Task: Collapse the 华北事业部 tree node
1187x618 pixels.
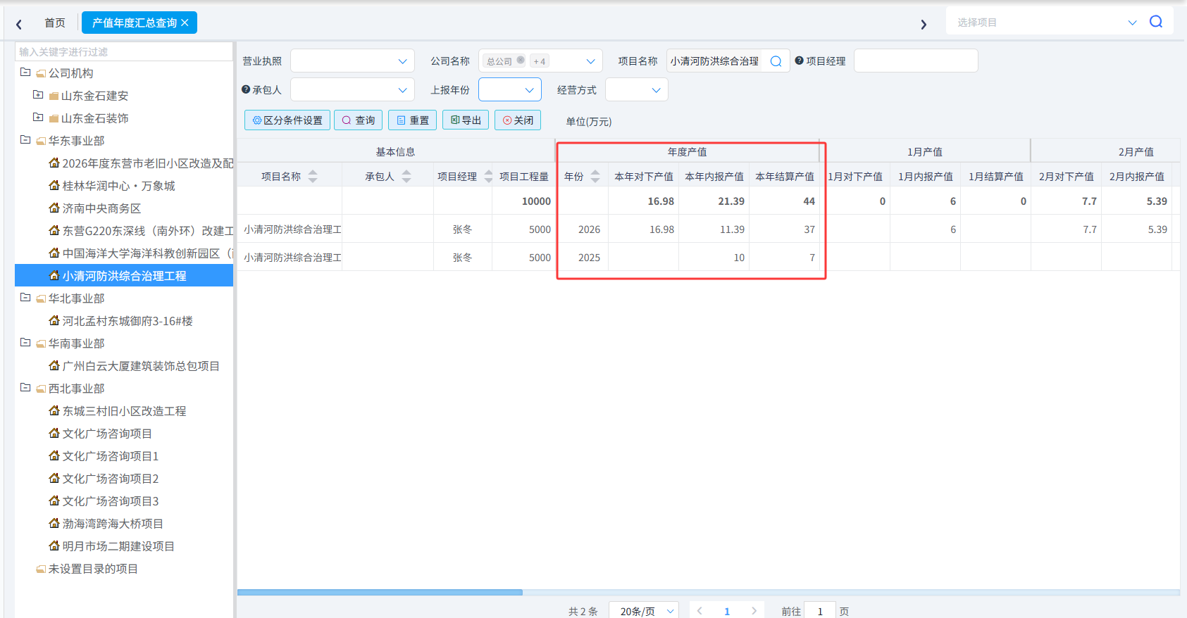Action: 25,298
